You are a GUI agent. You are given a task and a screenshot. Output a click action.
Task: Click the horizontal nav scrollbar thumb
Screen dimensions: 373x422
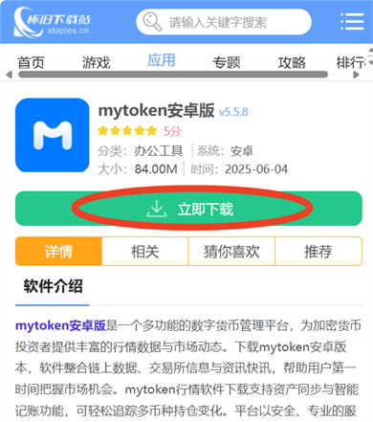point(173,75)
